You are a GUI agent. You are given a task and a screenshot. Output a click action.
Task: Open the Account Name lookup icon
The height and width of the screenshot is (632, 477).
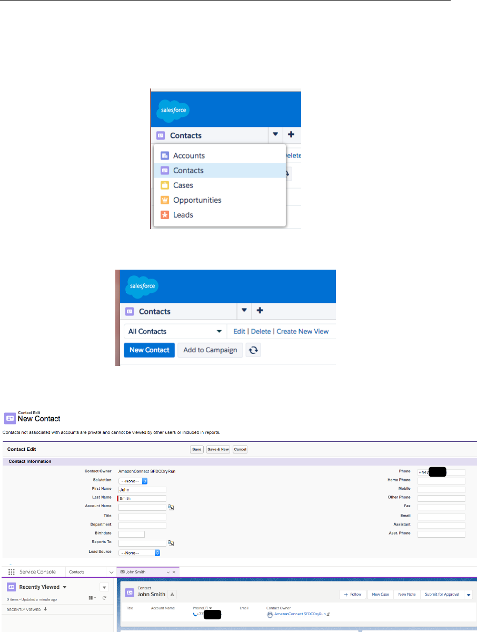[171, 507]
